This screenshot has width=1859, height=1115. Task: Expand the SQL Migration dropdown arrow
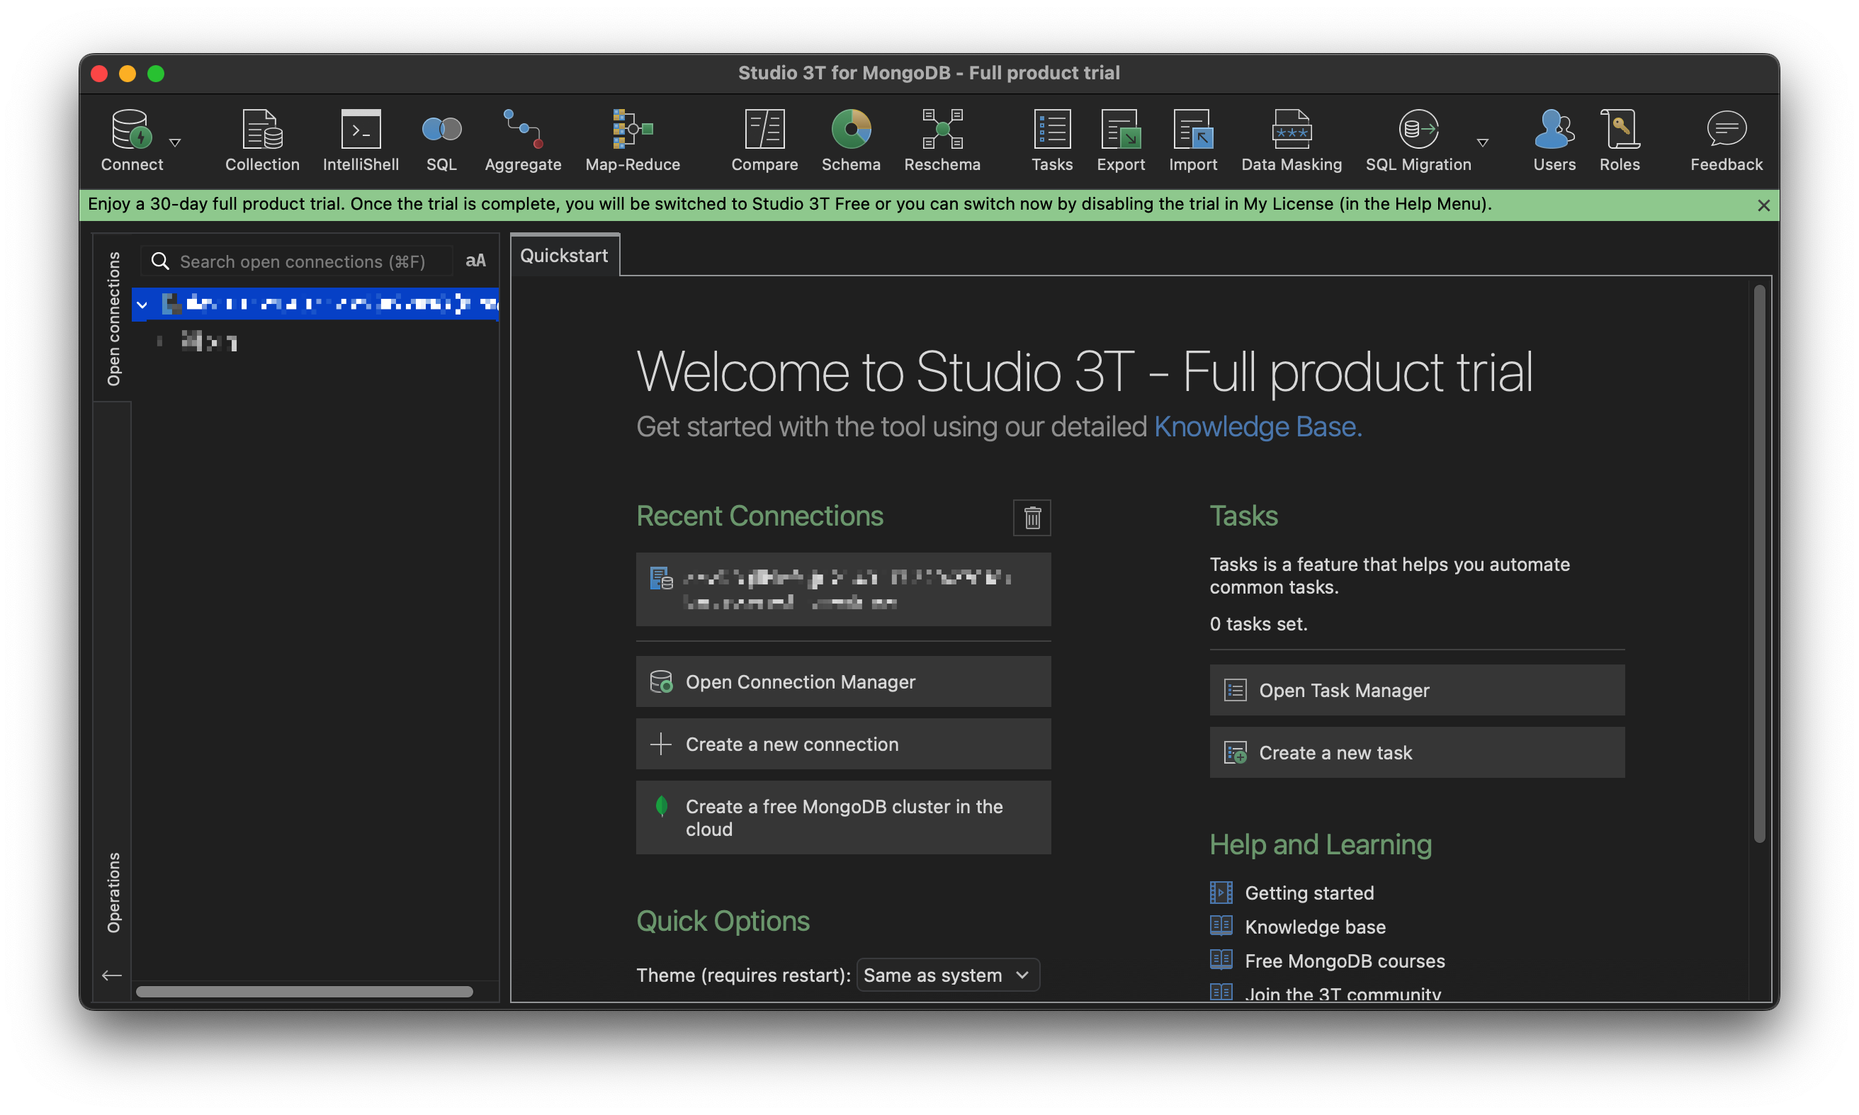(1483, 142)
